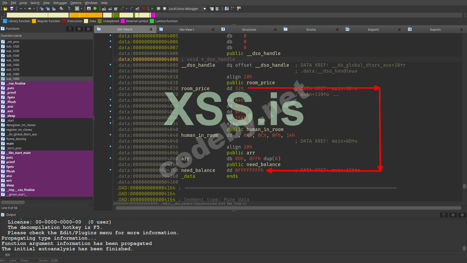467x263 pixels.
Task: Click the red triangle warning toolbar icon
Action: pos(89,9)
